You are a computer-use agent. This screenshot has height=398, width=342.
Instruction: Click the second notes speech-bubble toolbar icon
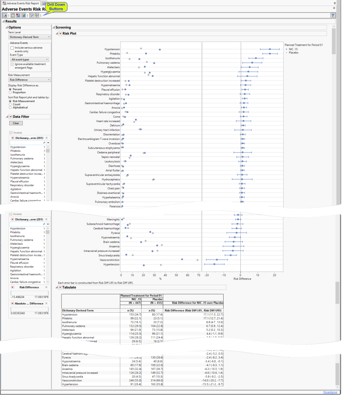coord(37,16)
